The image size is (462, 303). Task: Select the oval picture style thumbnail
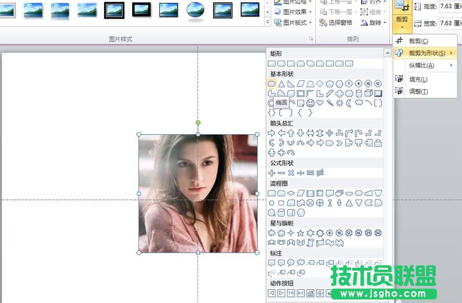[195, 9]
